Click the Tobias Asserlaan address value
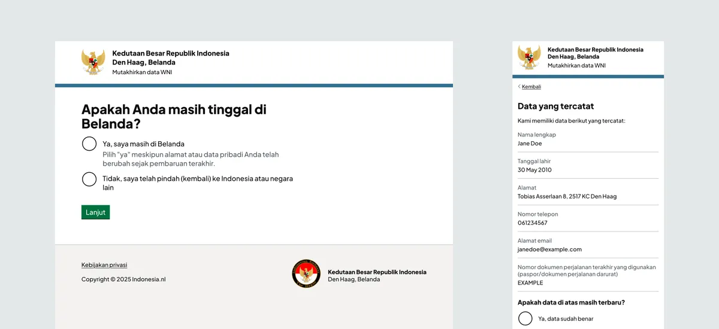The height and width of the screenshot is (329, 719). [567, 196]
